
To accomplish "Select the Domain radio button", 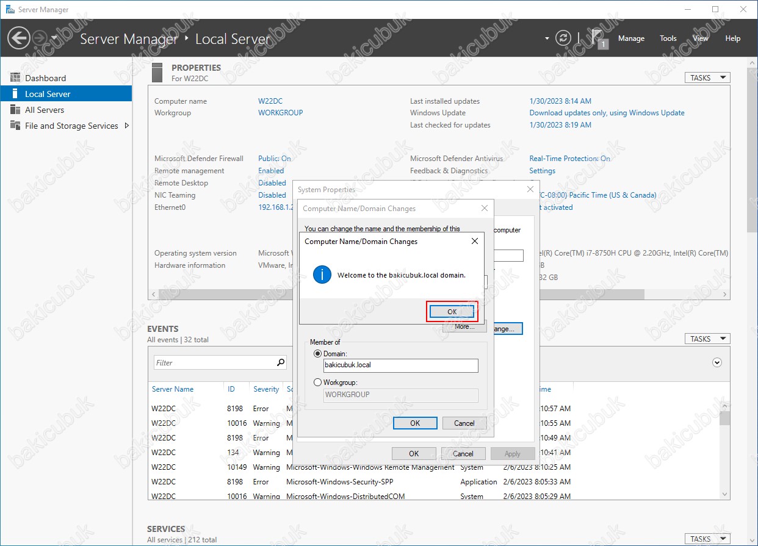I will (x=317, y=354).
